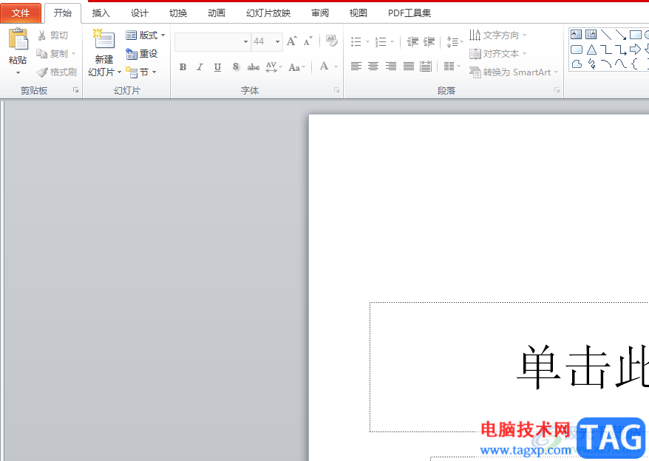Increase list indent level

429,41
